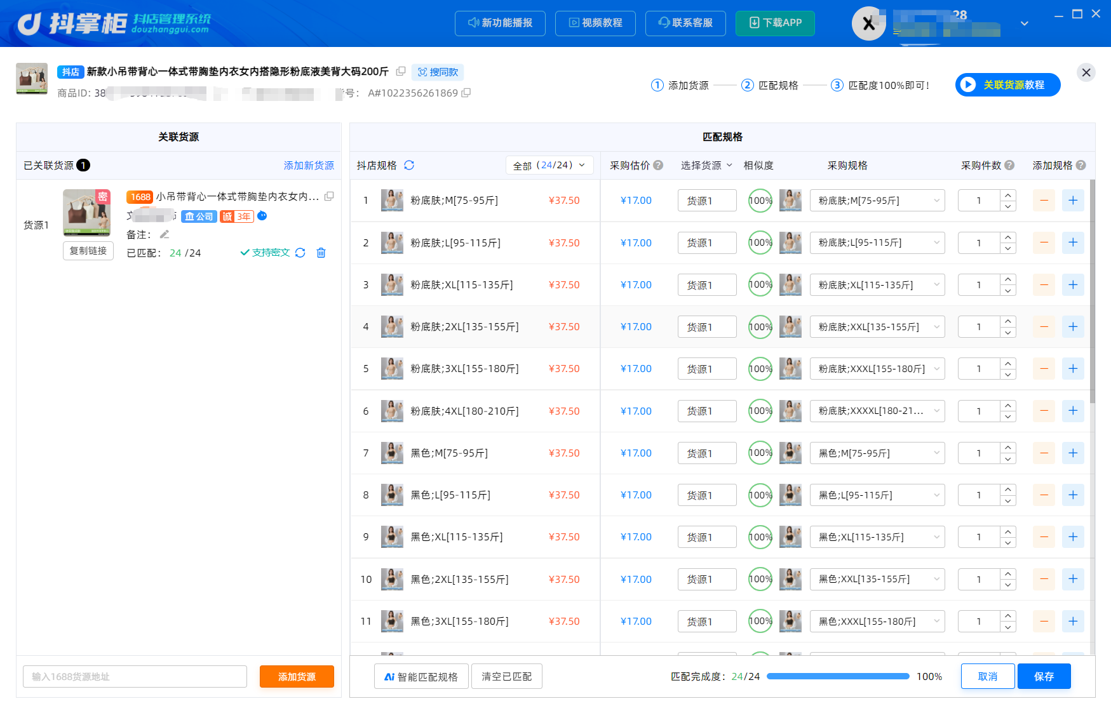This screenshot has height=713, width=1111.
Task: Click the 添加新货源 link
Action: (x=309, y=165)
